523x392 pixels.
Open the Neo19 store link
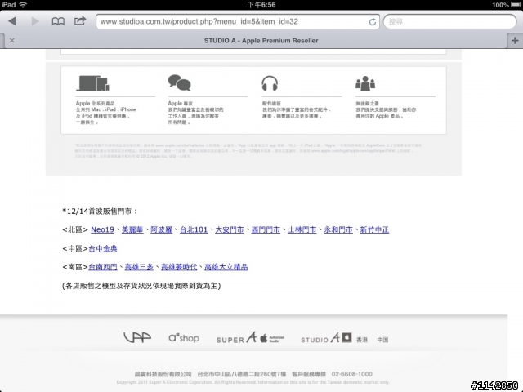coord(102,229)
